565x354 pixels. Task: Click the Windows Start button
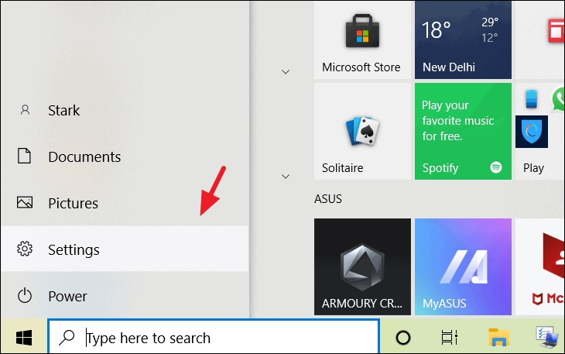click(x=24, y=338)
